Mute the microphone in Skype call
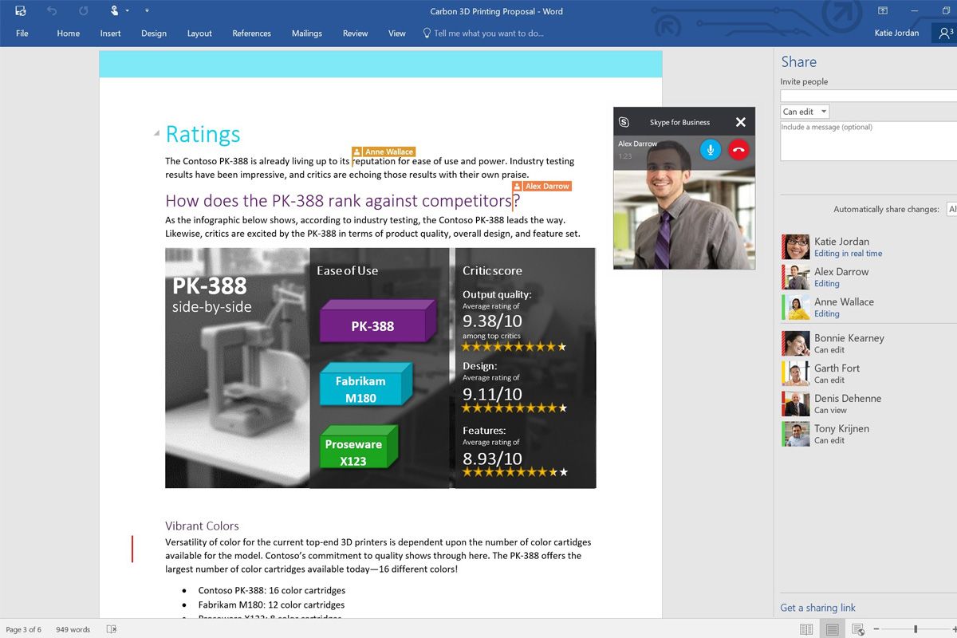Screen dimensions: 957x638 coord(711,149)
